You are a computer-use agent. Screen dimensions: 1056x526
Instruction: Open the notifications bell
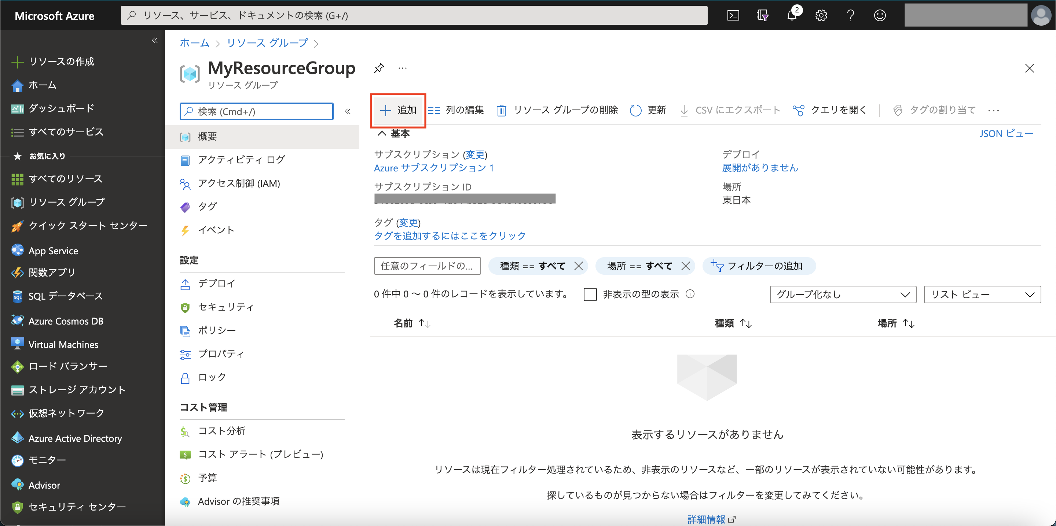(x=792, y=15)
